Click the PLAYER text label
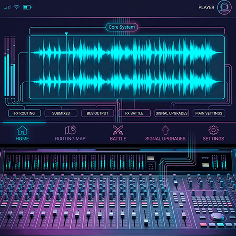Image resolution: width=236 pixels, height=236 pixels. click(x=206, y=8)
